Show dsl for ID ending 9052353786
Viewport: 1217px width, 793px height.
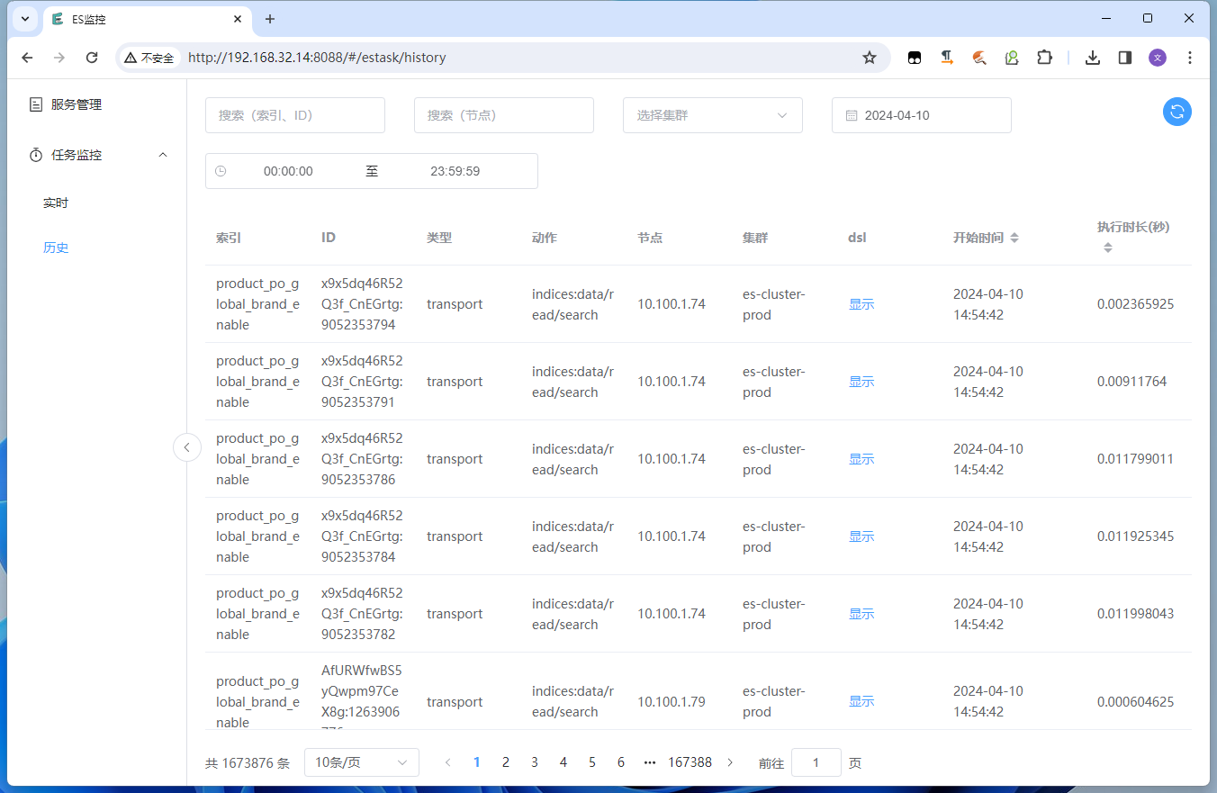[861, 459]
